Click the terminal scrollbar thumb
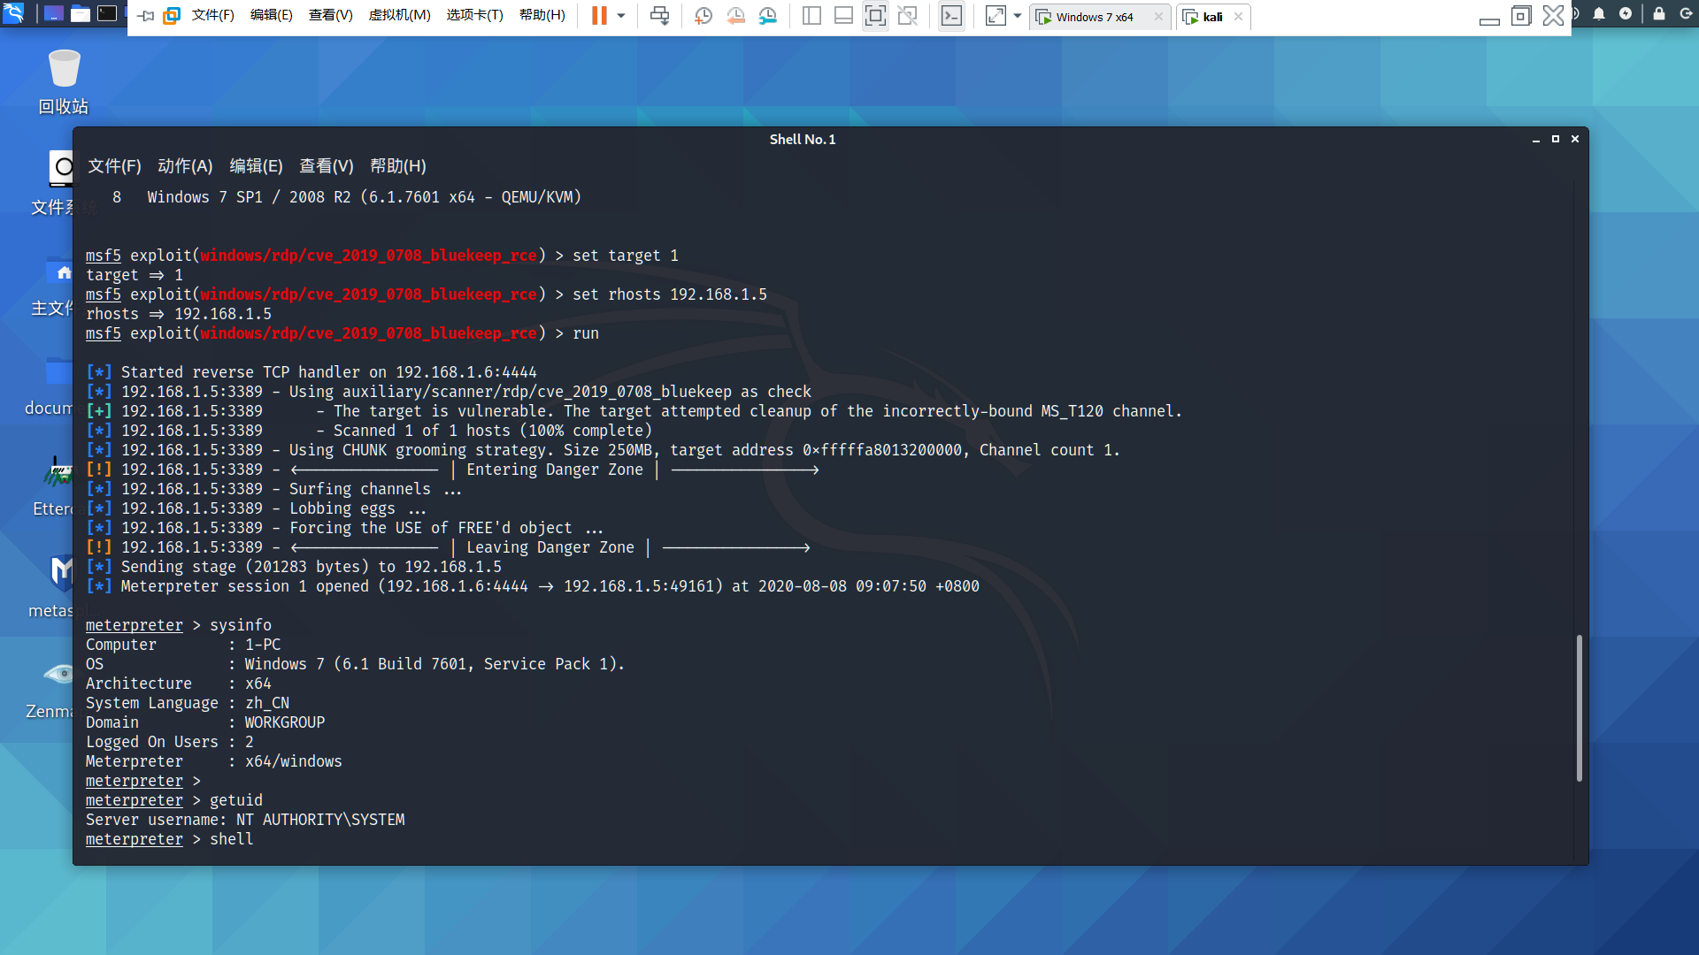Image resolution: width=1699 pixels, height=955 pixels. (1580, 707)
